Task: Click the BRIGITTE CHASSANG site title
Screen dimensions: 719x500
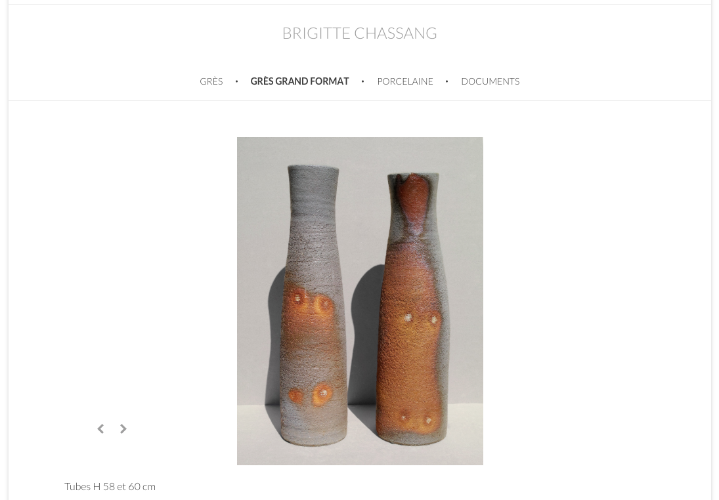Action: (360, 33)
